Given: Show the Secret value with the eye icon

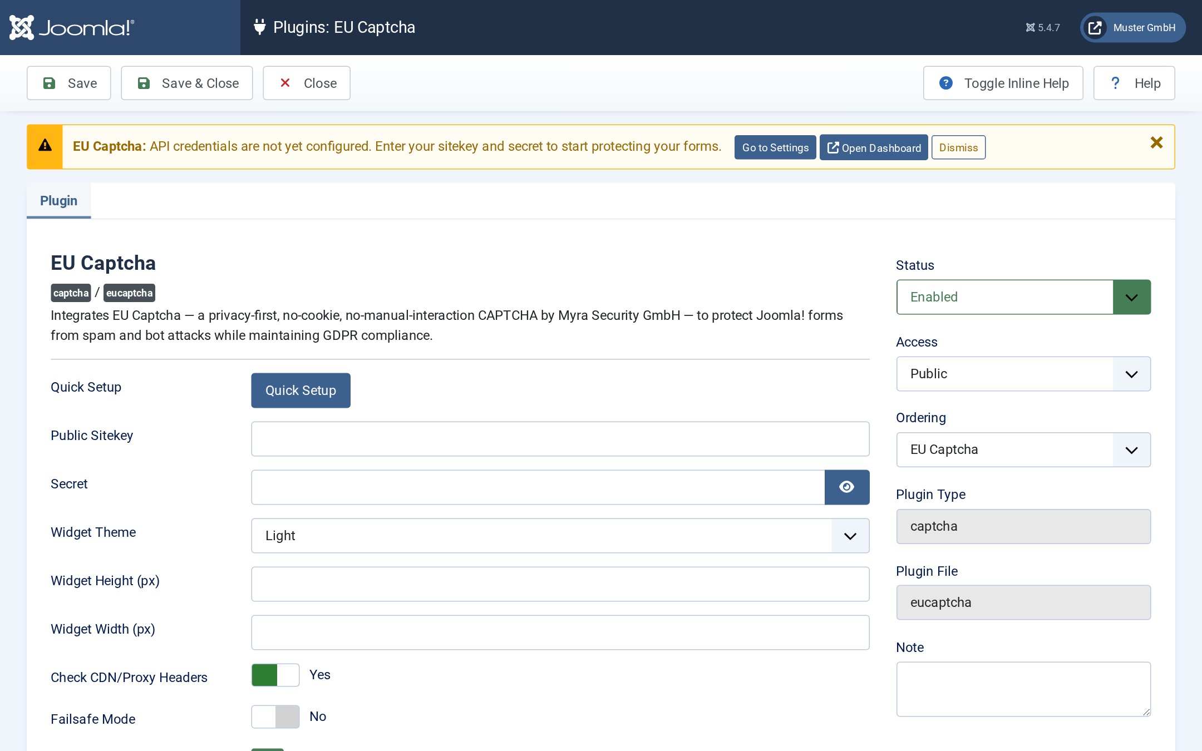Looking at the screenshot, I should pyautogui.click(x=847, y=487).
